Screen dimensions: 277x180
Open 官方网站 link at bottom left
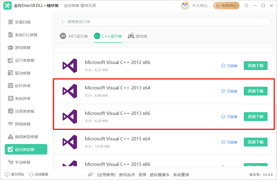click(15, 174)
